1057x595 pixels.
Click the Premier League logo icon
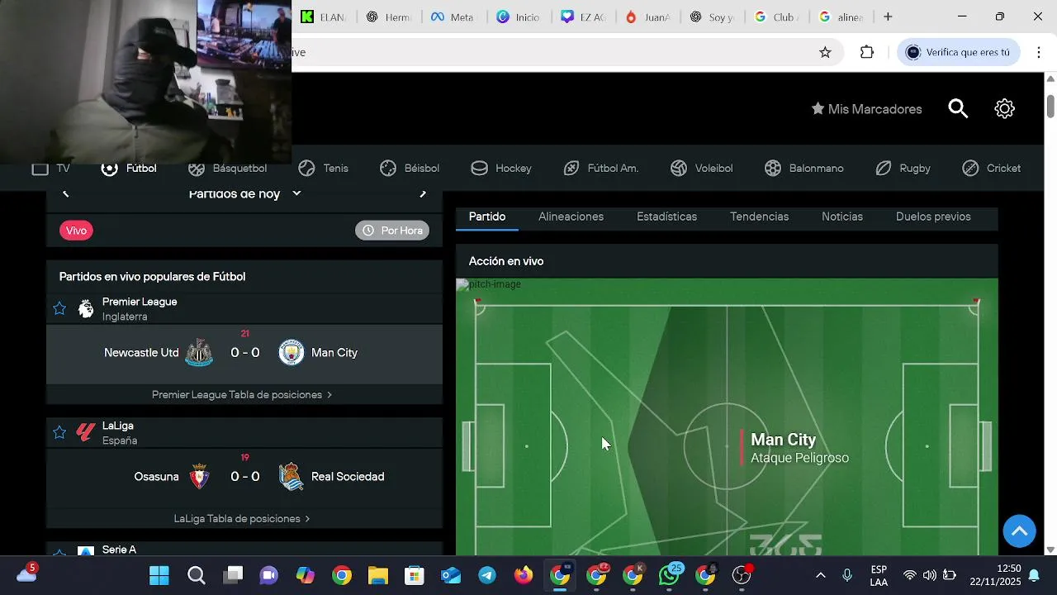coord(86,309)
